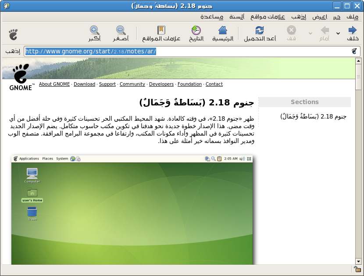Click the Zoom in (أكبر) magnifier icon
Image resolution: width=364 pixels, height=276 pixels.
click(x=94, y=31)
